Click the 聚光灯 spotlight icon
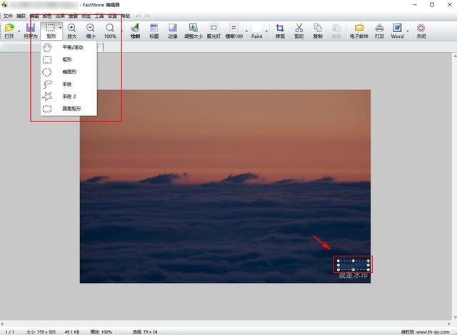Screen dimensions: 457x335 pyautogui.click(x=214, y=28)
